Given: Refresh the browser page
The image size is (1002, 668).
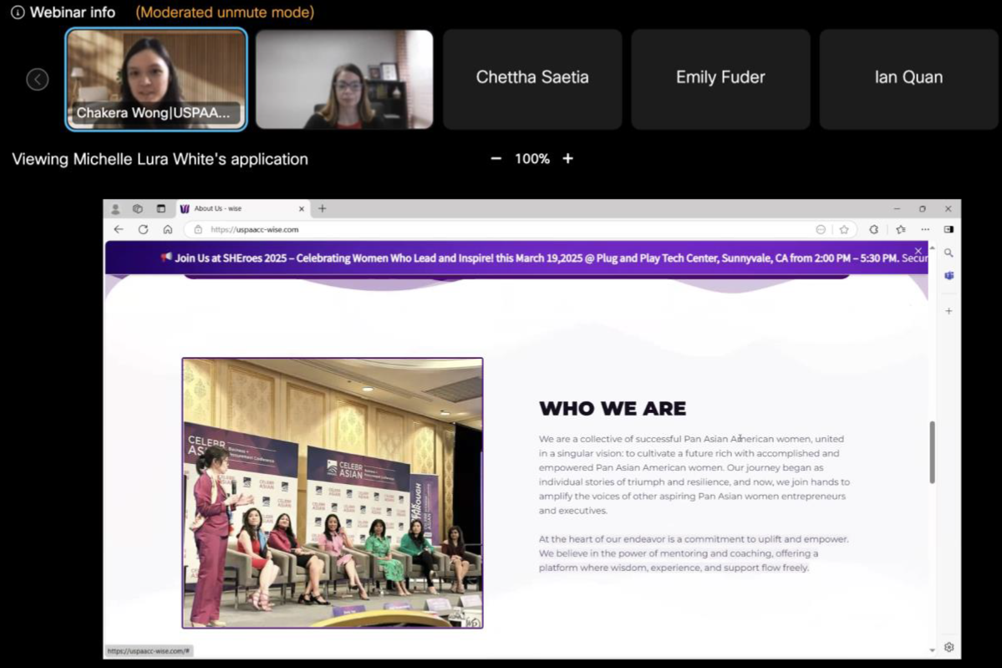Looking at the screenshot, I should pos(143,229).
